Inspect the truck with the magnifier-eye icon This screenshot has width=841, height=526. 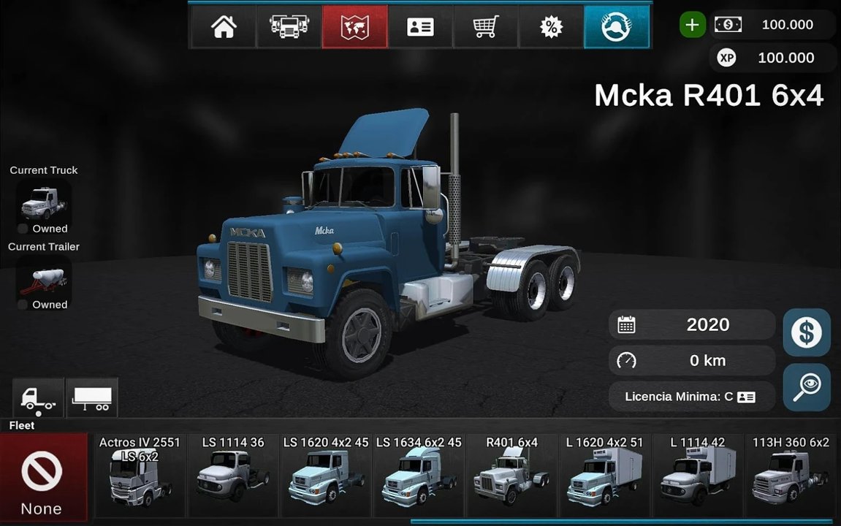(x=806, y=387)
